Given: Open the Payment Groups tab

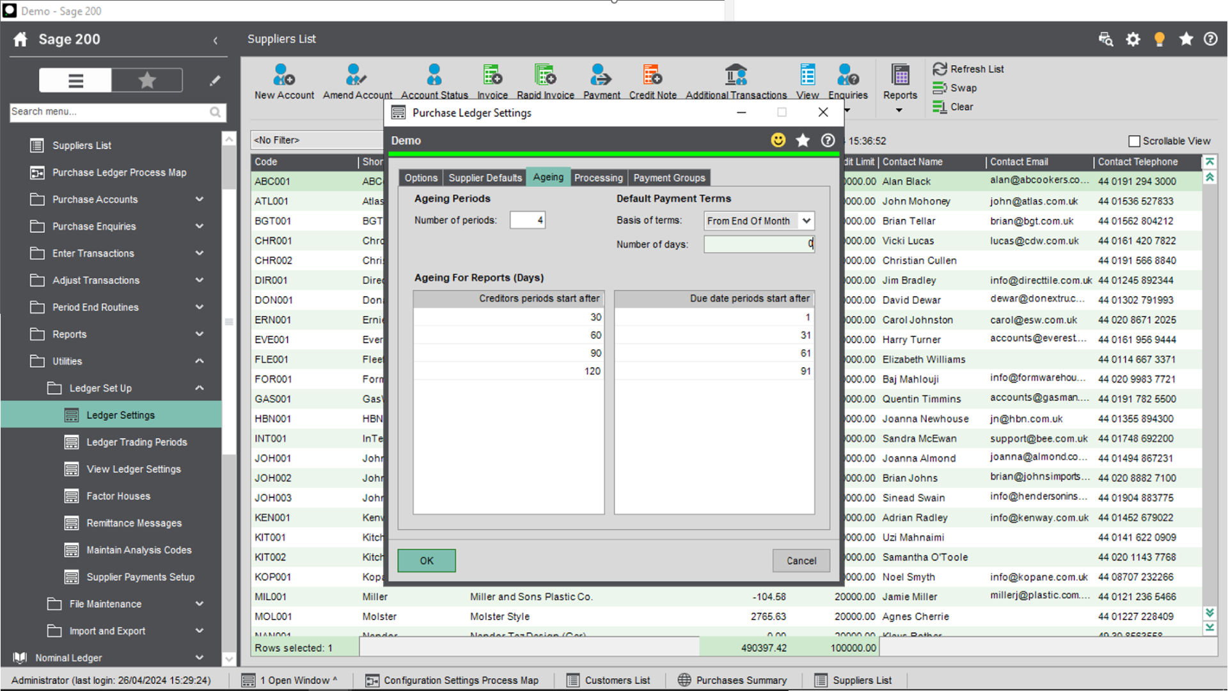Looking at the screenshot, I should 669,178.
